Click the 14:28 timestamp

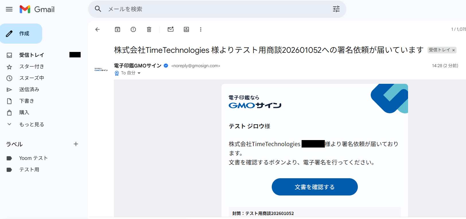coord(445,66)
